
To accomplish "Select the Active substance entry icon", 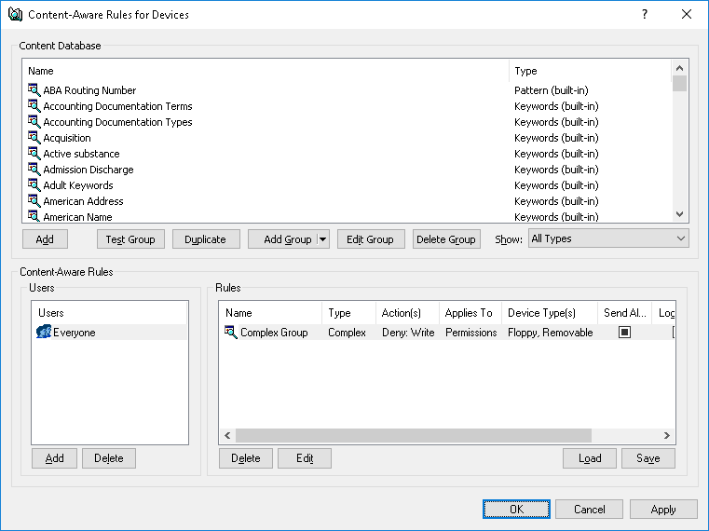I will pos(34,154).
